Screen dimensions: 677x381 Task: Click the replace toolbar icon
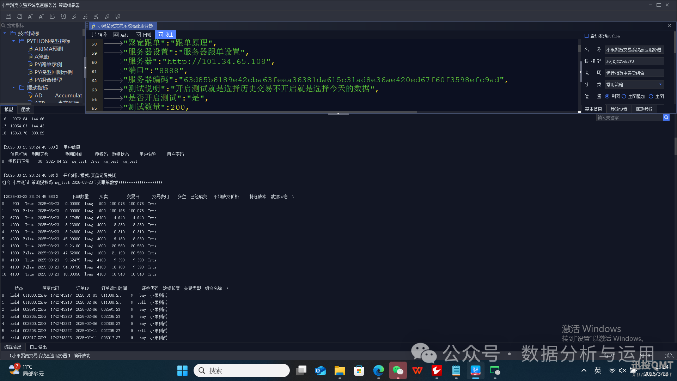click(x=85, y=16)
